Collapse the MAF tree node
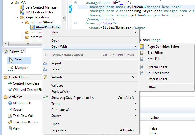This screenshot has width=195, height=135. [x=12, y=3]
